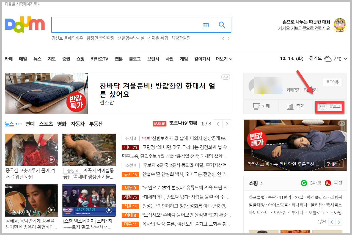This screenshot has height=235, width=352.
Task: Play the 김혜윤 drama video thumbnail
Action: tap(31, 200)
